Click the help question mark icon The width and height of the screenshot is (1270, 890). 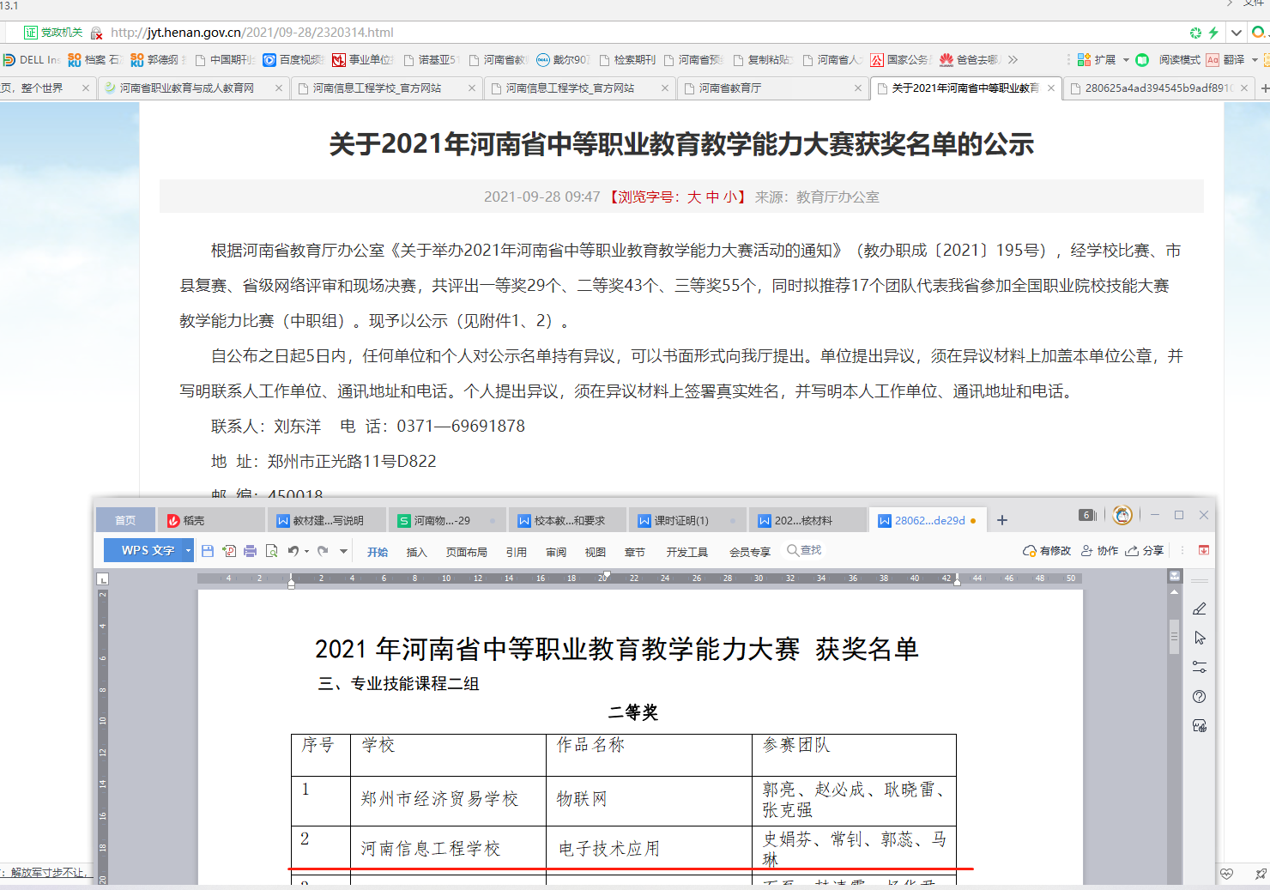coord(1200,697)
